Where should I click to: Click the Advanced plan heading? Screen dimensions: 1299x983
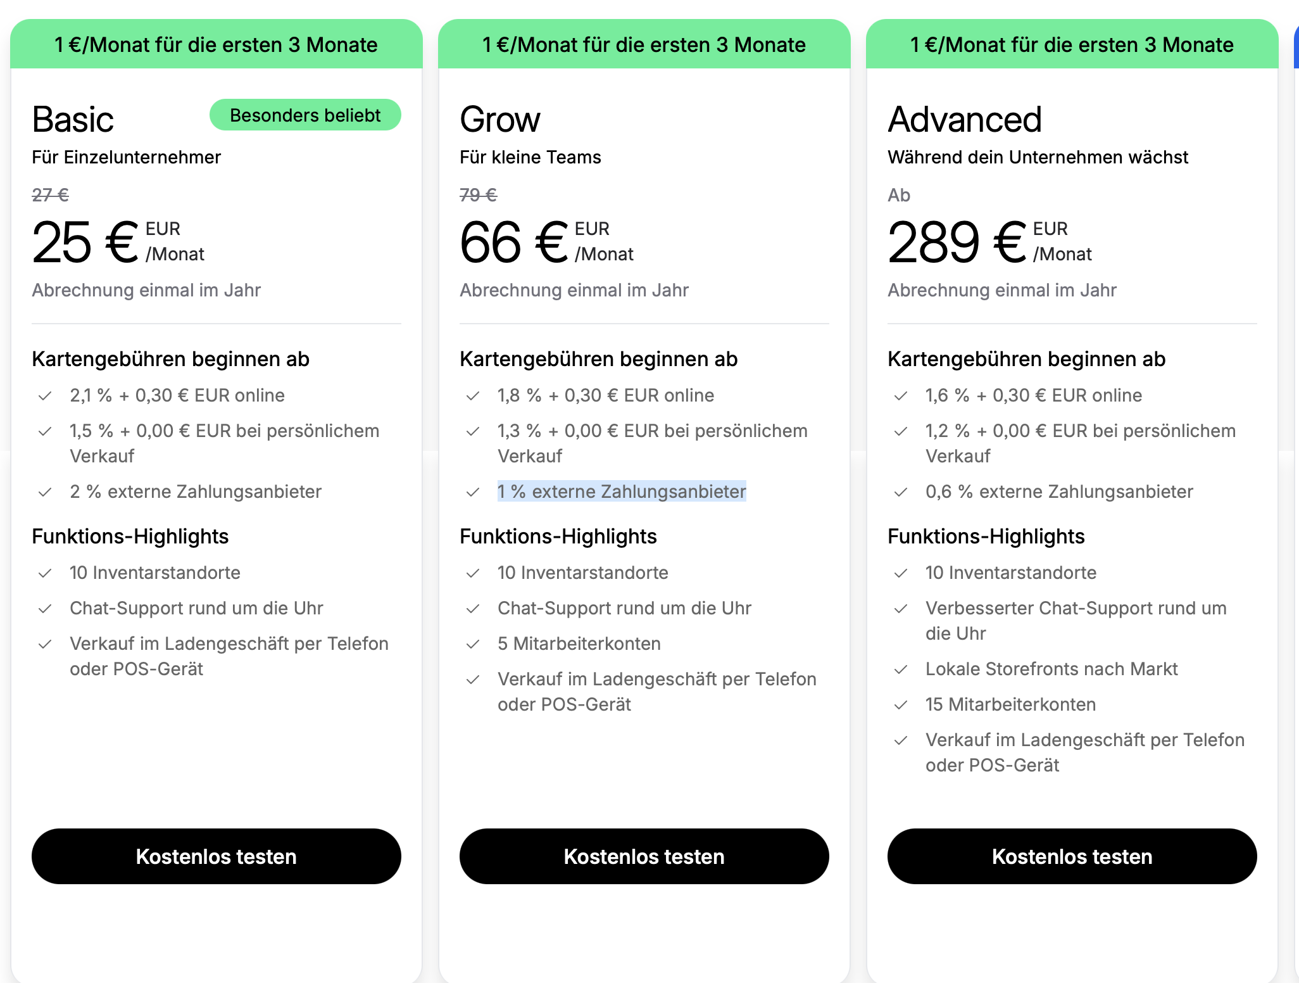pos(964,119)
